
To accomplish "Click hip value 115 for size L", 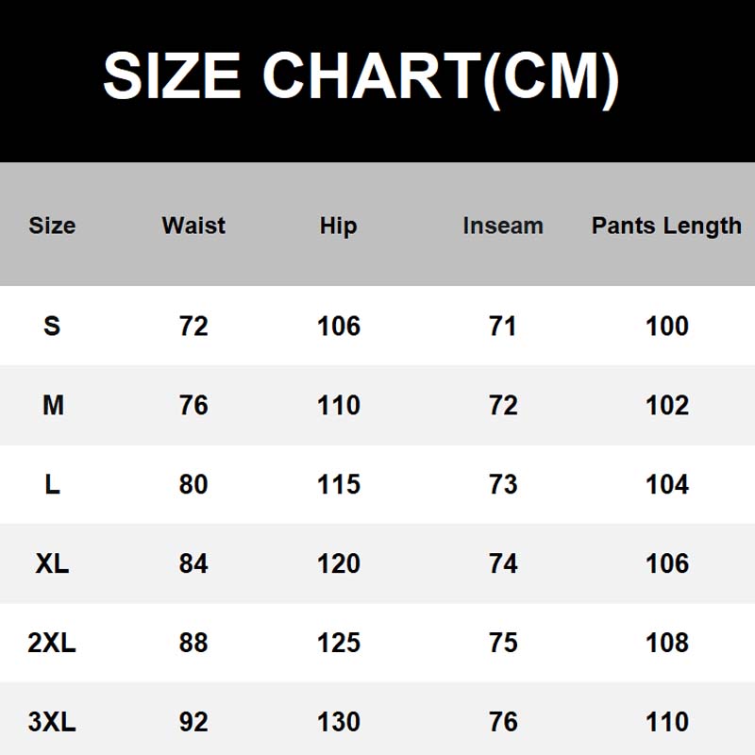I will (x=339, y=484).
